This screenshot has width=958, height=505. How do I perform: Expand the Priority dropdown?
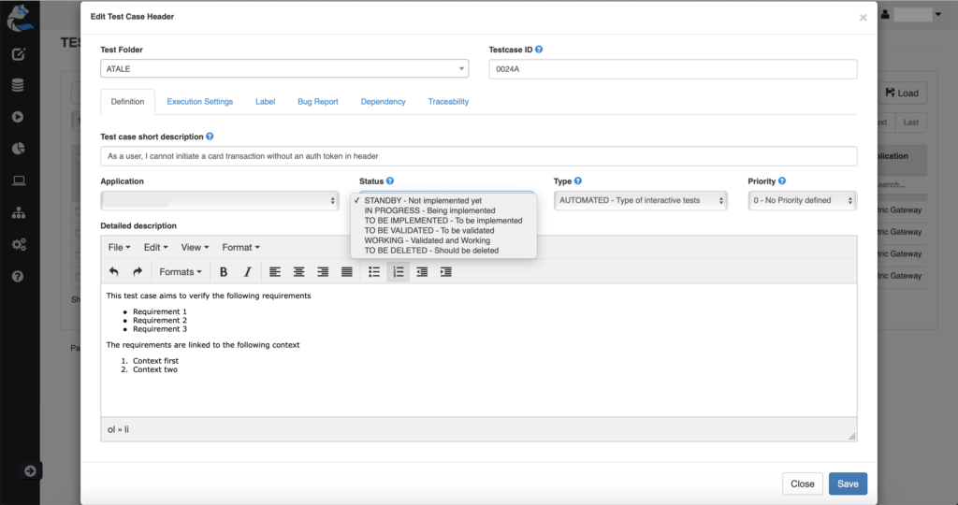(x=802, y=200)
